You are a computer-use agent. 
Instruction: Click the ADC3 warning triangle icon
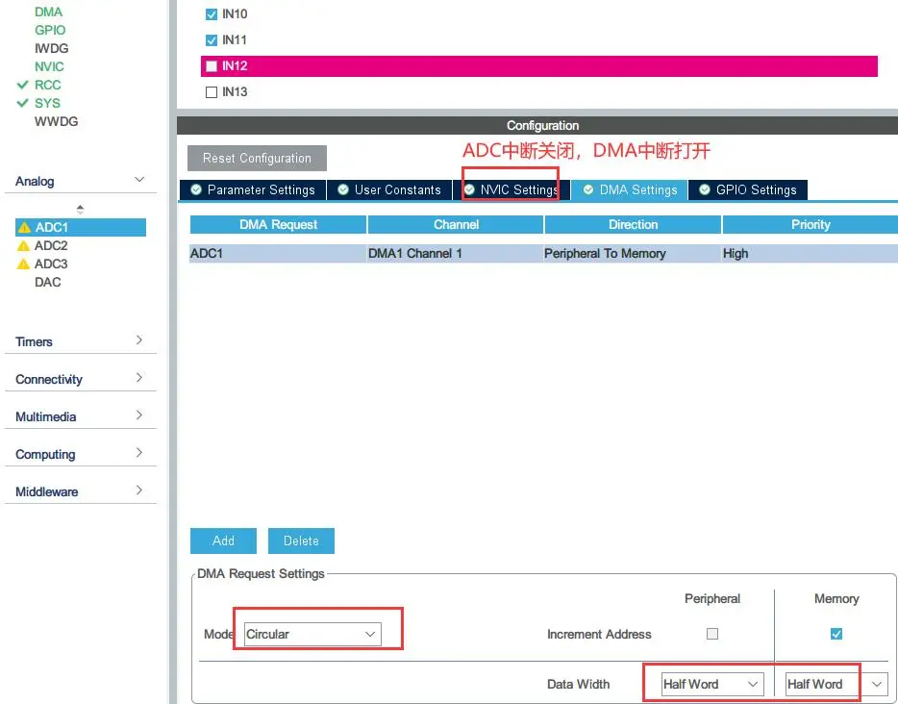(x=24, y=264)
